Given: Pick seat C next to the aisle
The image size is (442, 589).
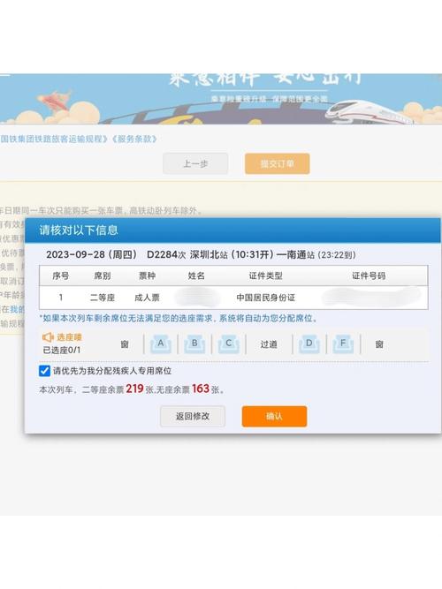Looking at the screenshot, I should [x=228, y=344].
